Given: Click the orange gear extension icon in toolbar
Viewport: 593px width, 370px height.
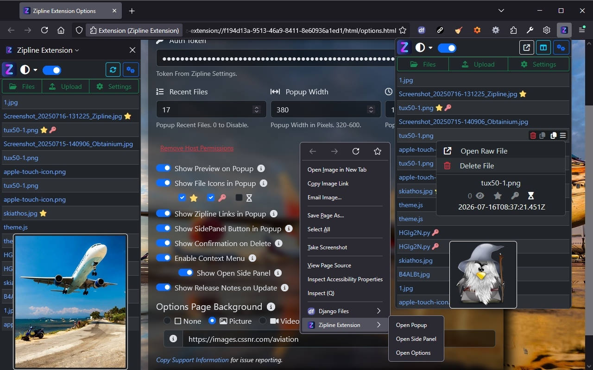Looking at the screenshot, I should (x=477, y=30).
